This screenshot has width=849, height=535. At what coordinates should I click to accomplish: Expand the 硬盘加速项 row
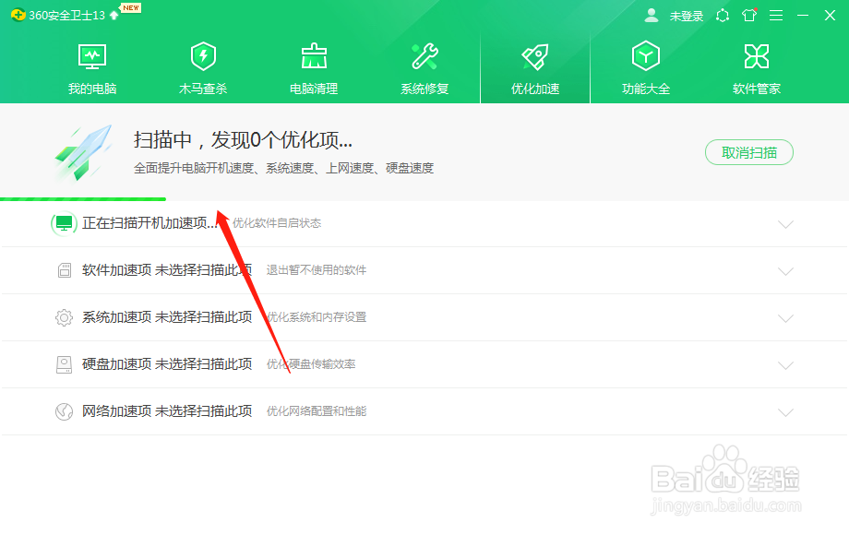pos(785,364)
